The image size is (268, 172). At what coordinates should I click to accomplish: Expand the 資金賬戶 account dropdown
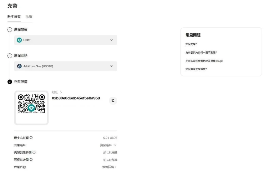(x=108, y=145)
